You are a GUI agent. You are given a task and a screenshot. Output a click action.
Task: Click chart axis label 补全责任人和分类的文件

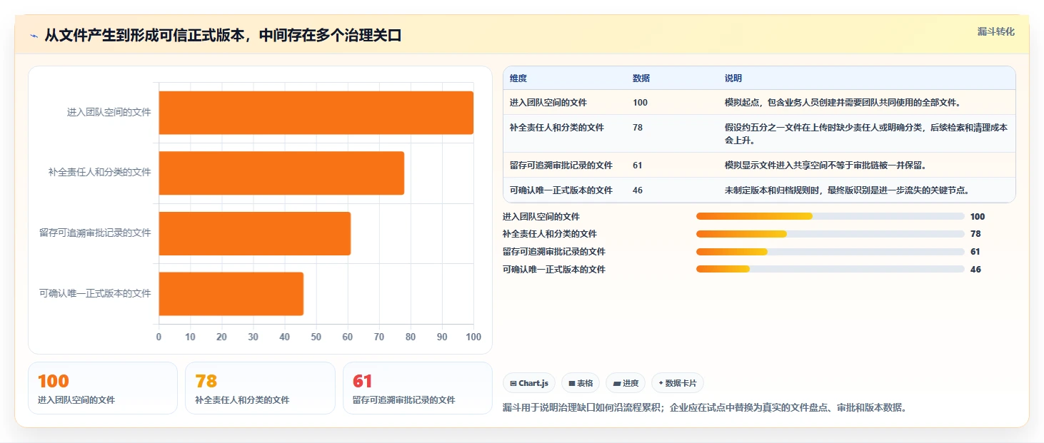100,172
